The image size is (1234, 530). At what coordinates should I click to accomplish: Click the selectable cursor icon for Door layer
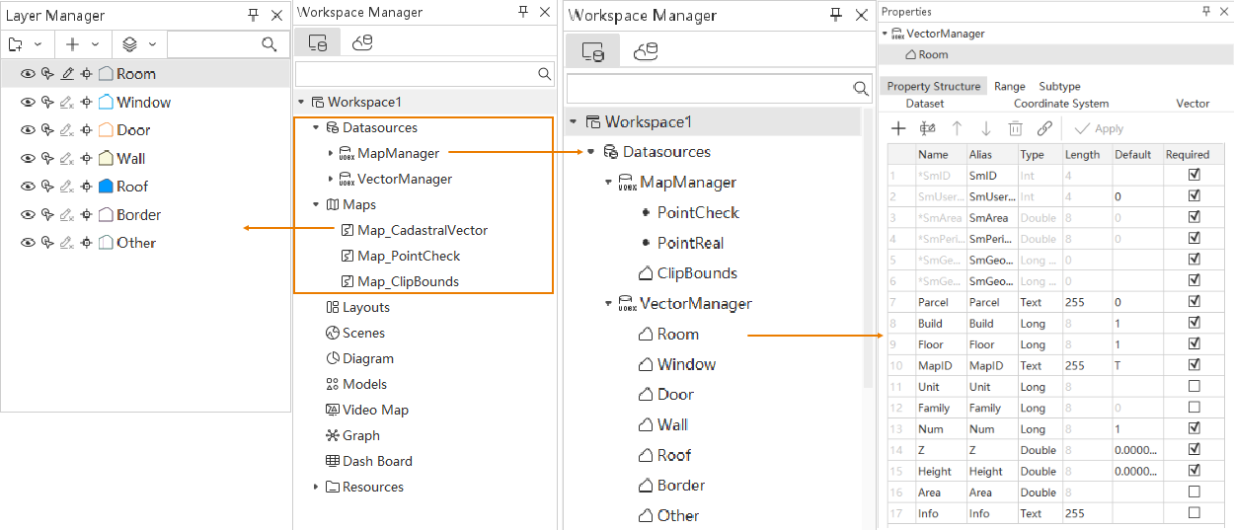[46, 130]
